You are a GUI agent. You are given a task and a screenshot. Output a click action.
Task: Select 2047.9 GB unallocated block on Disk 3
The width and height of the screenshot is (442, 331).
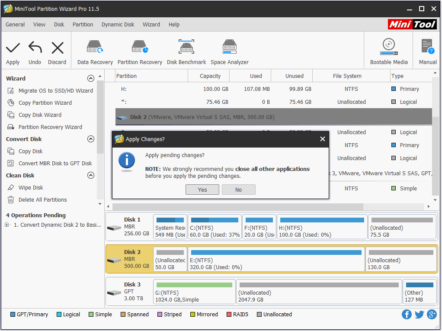click(319, 292)
